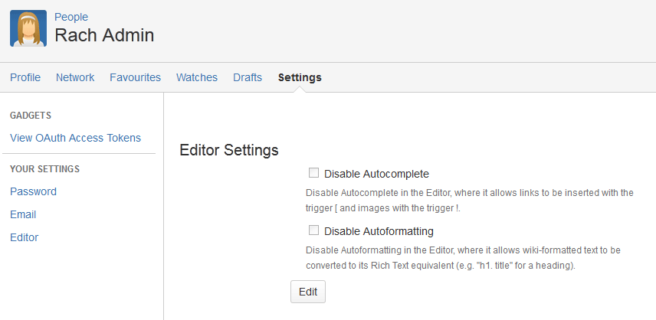
Task: Open the Password settings link
Action: coord(33,191)
